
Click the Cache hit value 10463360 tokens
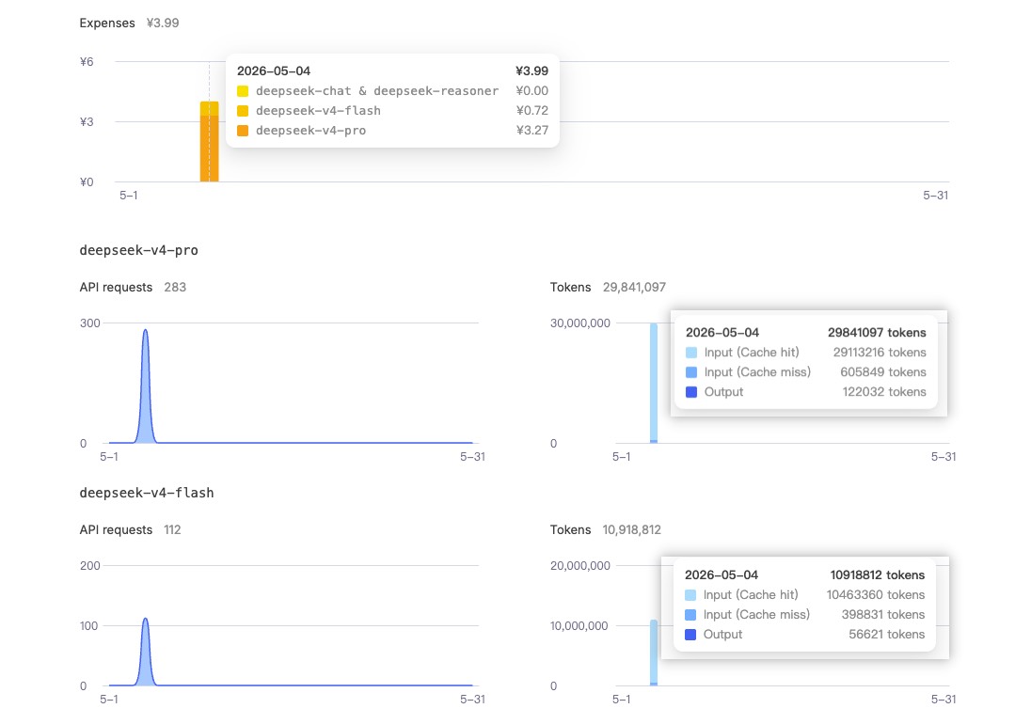pyautogui.click(x=875, y=594)
